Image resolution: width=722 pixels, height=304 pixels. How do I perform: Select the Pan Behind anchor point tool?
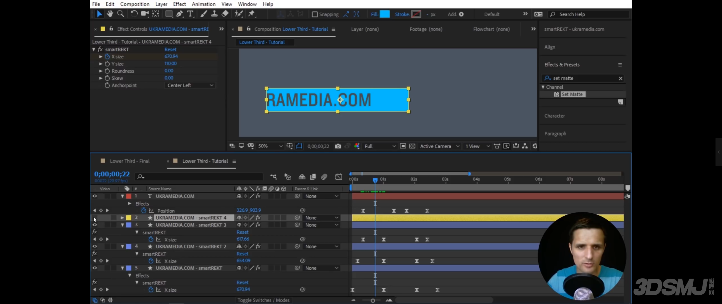(x=155, y=14)
